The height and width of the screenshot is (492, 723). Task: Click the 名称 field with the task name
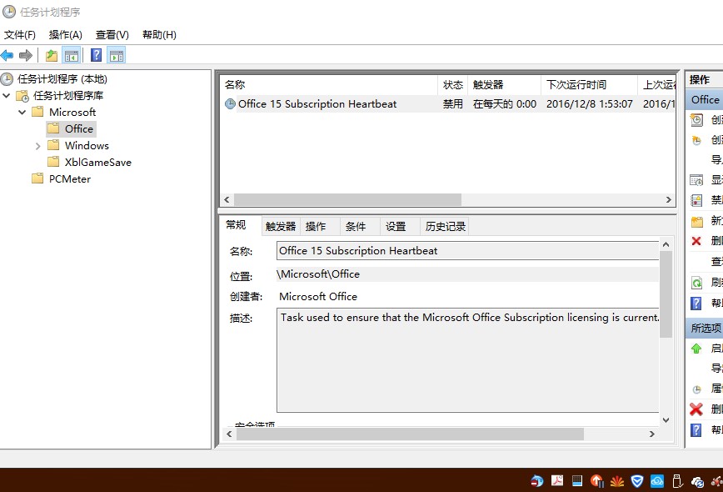[x=467, y=251]
